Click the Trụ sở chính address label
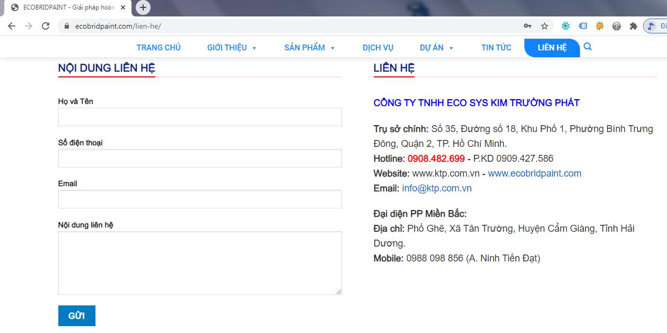 (x=401, y=129)
